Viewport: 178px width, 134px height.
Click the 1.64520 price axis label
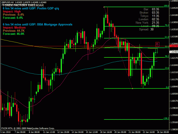click(x=174, y=8)
